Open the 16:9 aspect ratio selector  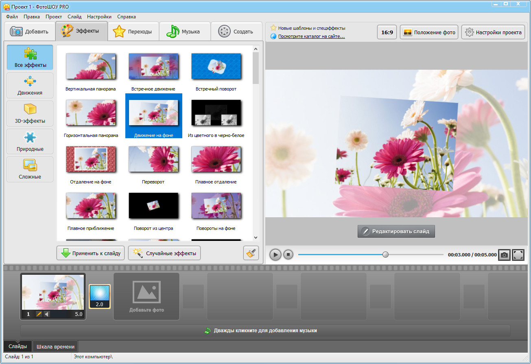pyautogui.click(x=387, y=32)
